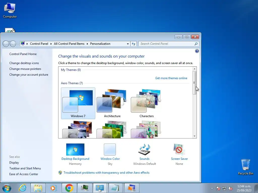Screen dimensions: 258x193
Task: Open the Sounds settings icon
Action: [x=144, y=149]
